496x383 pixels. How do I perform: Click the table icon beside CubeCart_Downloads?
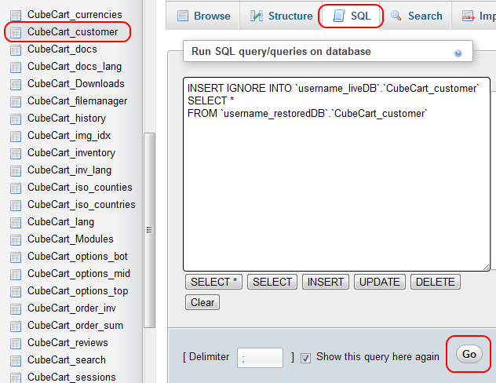pos(16,85)
